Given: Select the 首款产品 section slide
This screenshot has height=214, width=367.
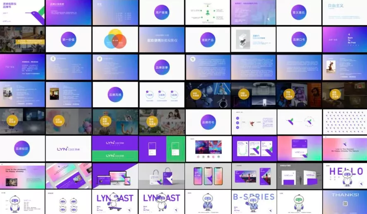Looking at the screenshot, I should (208, 40).
